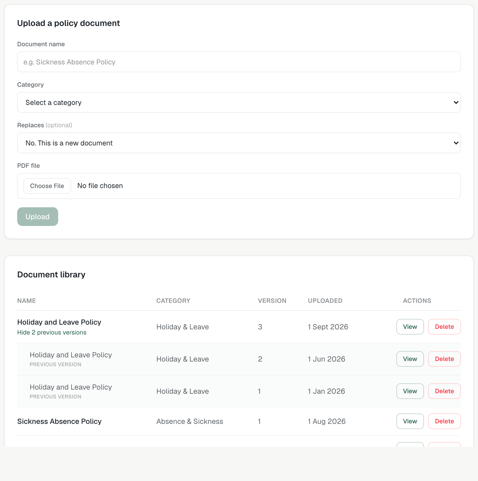Click the UPLOADED column header
The height and width of the screenshot is (481, 478).
point(325,301)
